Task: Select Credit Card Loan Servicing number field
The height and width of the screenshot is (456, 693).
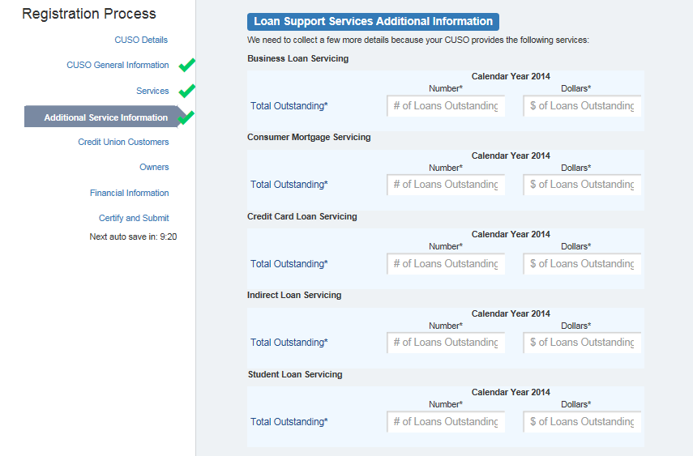Action: click(x=446, y=264)
